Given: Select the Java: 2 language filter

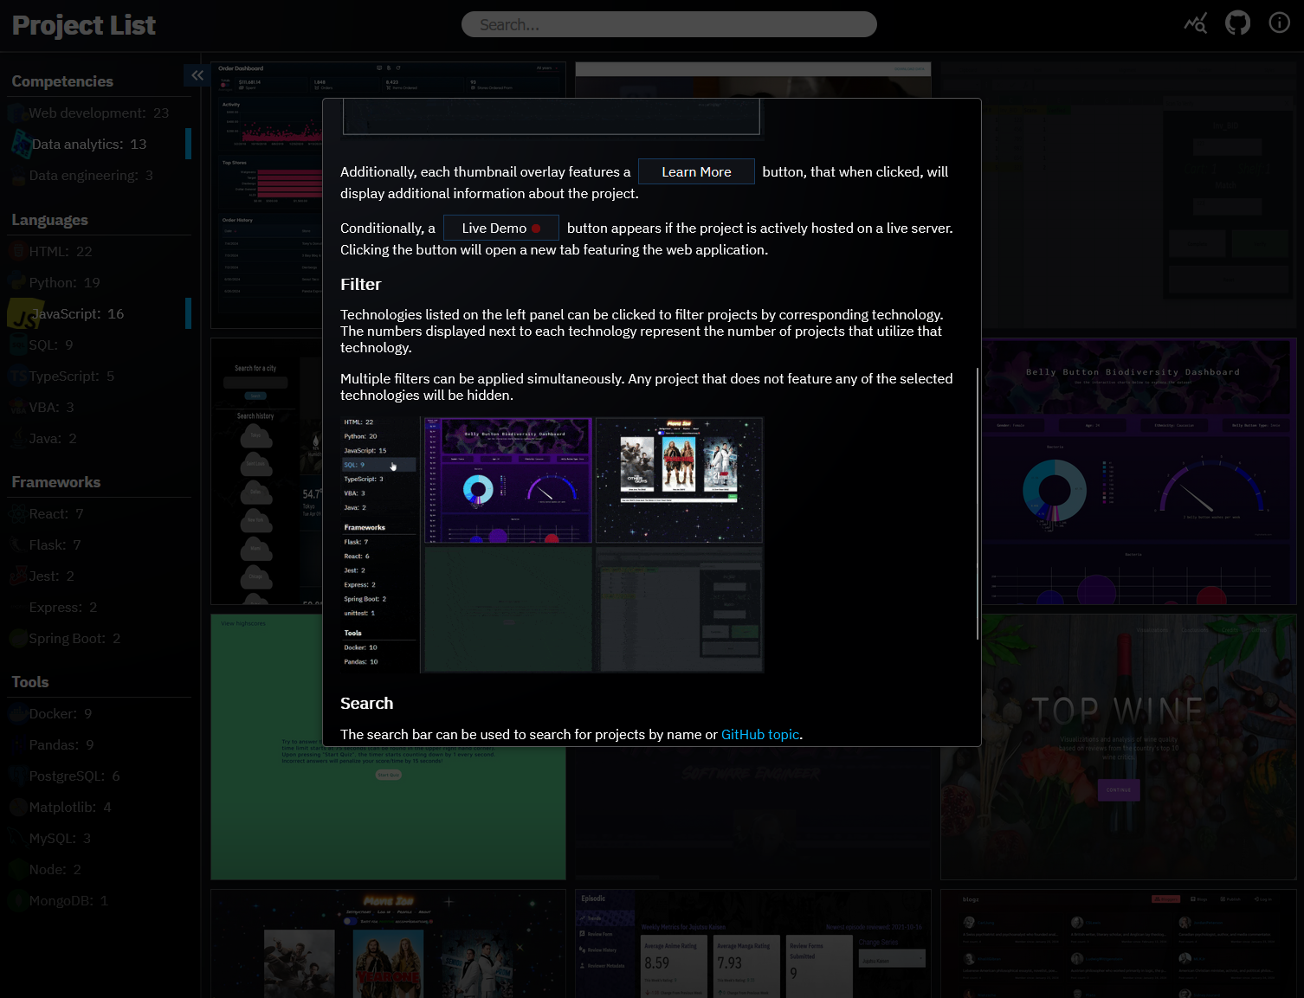Looking at the screenshot, I should point(99,438).
